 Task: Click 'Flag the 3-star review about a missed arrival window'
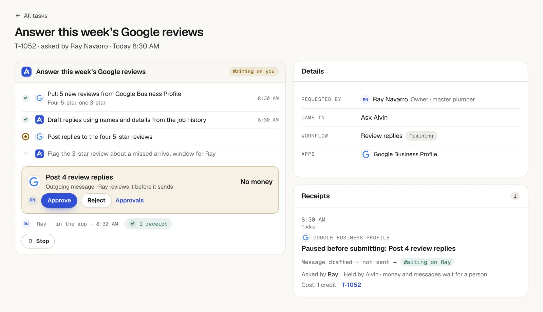(x=131, y=154)
